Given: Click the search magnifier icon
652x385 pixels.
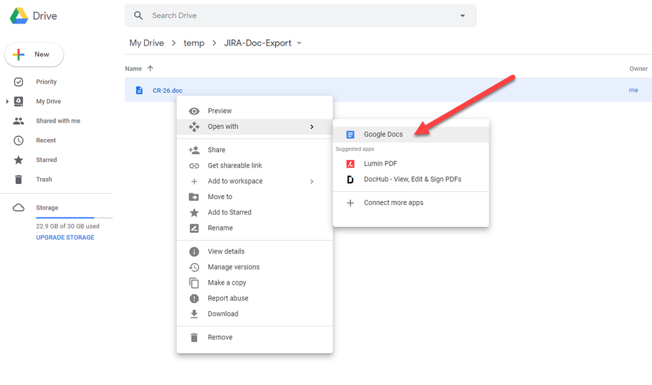Looking at the screenshot, I should click(x=137, y=15).
